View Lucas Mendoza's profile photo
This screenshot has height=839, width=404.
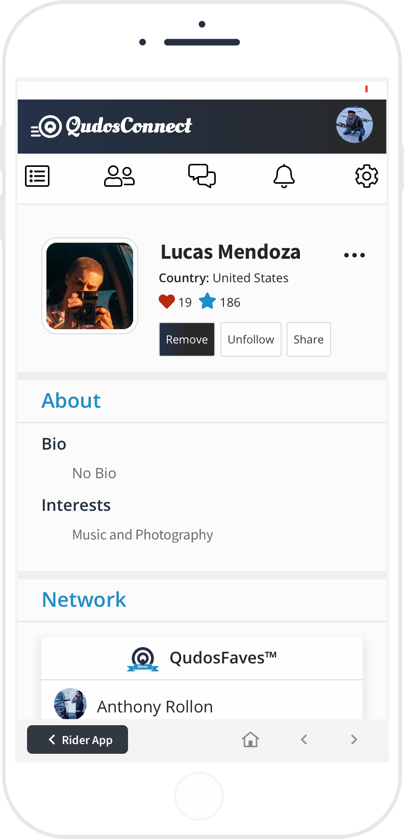pyautogui.click(x=90, y=286)
